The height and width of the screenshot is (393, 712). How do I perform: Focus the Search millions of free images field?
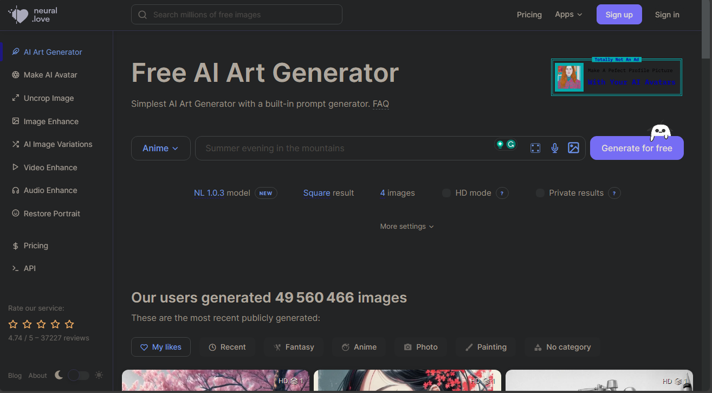click(236, 14)
